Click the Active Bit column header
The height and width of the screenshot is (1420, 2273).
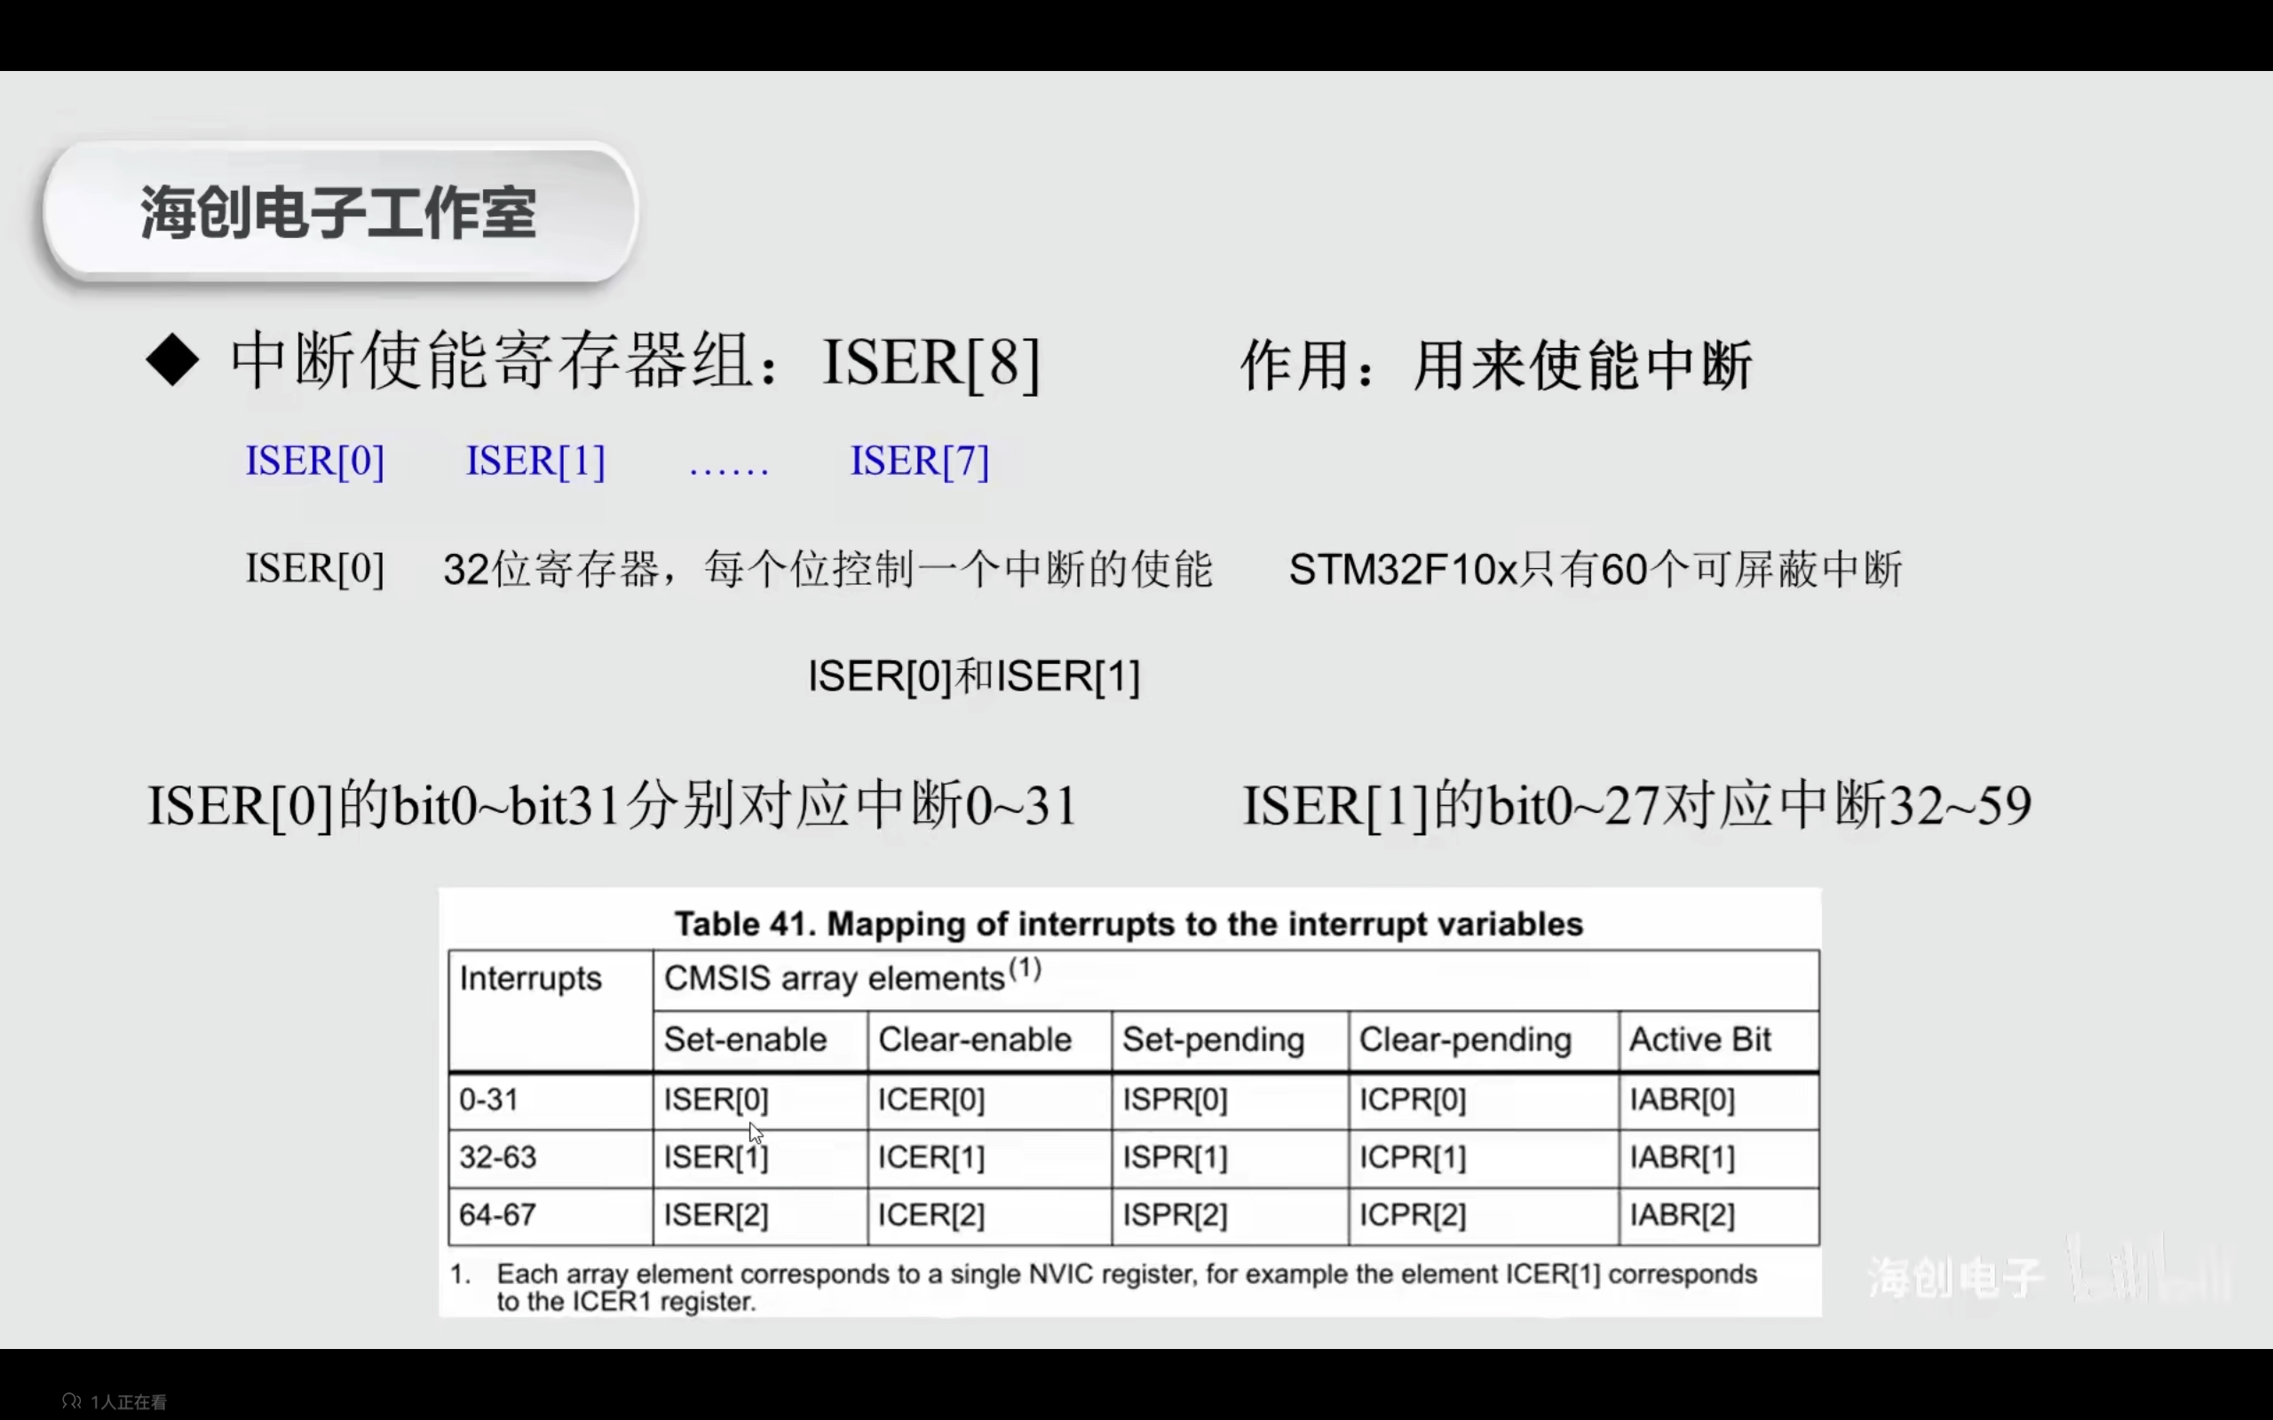click(1699, 1039)
